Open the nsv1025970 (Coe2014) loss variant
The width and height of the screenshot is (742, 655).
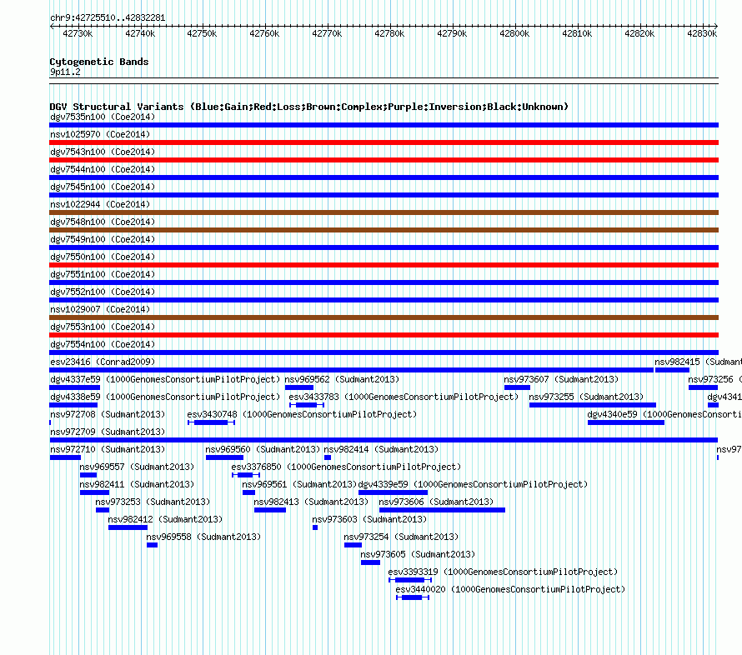[x=100, y=134]
